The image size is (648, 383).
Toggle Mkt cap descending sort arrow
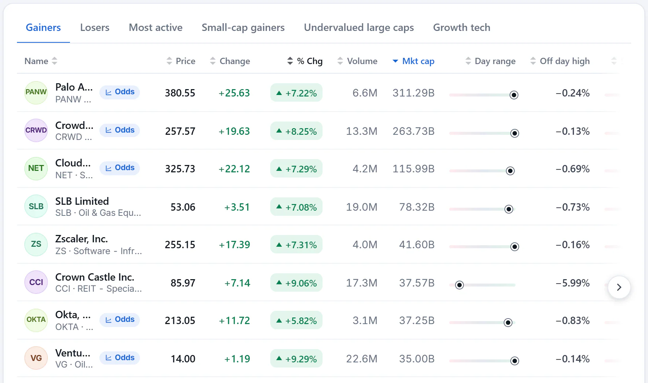tap(395, 61)
